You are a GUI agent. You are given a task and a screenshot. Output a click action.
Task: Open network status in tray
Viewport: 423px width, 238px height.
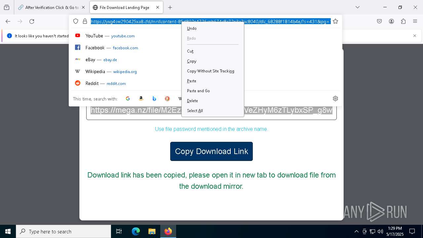click(x=372, y=231)
